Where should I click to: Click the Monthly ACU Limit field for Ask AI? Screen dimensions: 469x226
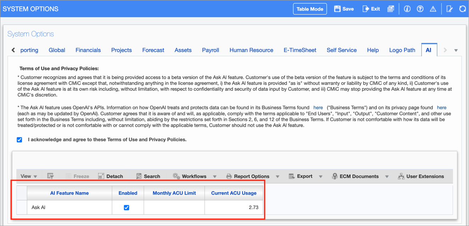tap(174, 208)
